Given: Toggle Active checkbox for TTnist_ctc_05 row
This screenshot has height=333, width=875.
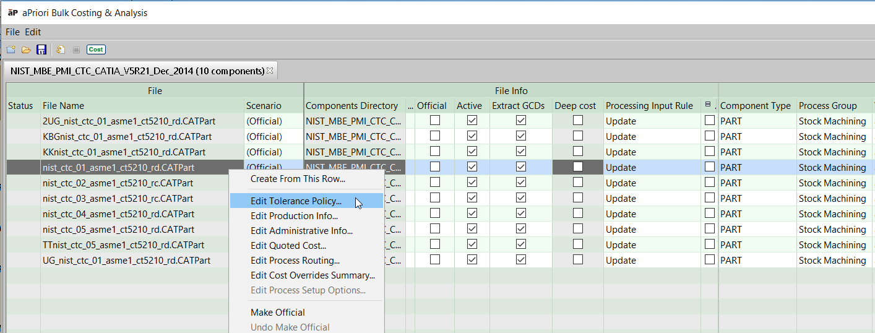Looking at the screenshot, I should (473, 244).
